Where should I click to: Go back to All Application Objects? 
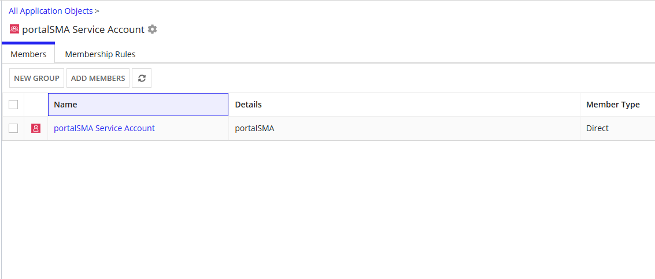(x=50, y=11)
